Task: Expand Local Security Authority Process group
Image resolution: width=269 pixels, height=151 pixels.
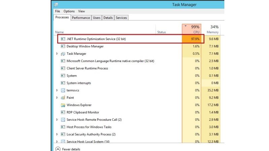Action: pos(57,135)
